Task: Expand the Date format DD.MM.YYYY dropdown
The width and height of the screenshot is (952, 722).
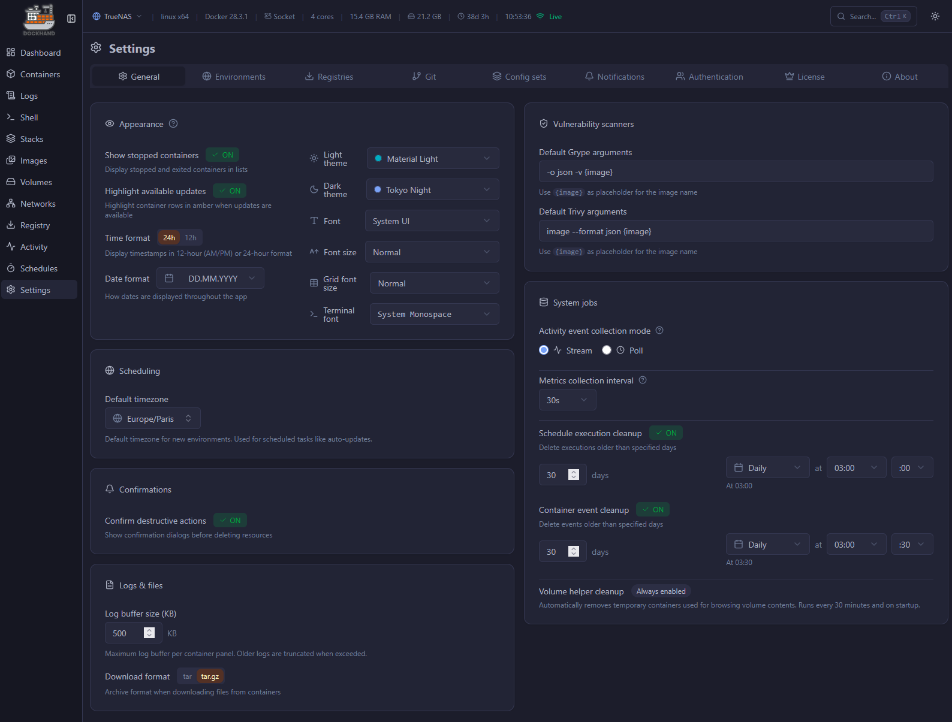Action: click(x=210, y=279)
